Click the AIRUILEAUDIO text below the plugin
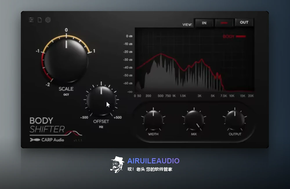This screenshot has width=290, height=189. [x=153, y=161]
